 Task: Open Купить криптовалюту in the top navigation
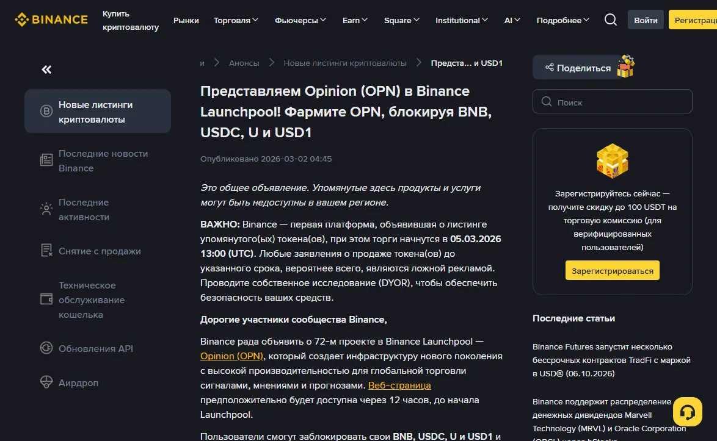130,20
